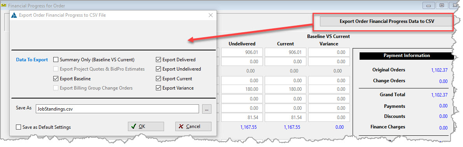
Task: Click the export dialog title bar app icon
Action: (14, 15)
